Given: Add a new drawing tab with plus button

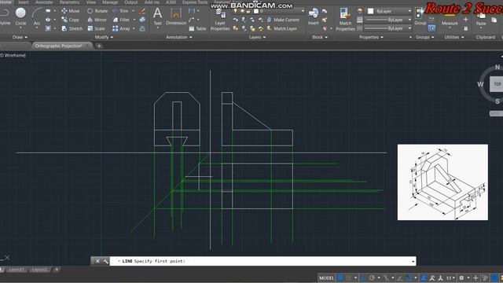Looking at the screenshot, I should click(99, 46).
